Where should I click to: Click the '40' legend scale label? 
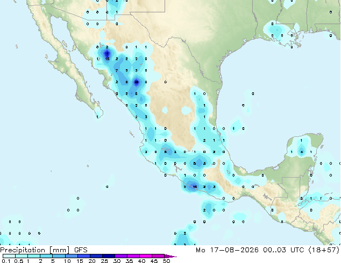tap(141, 261)
